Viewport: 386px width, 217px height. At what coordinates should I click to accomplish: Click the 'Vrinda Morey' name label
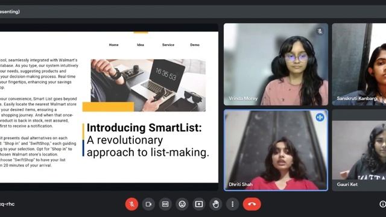tap(243, 98)
